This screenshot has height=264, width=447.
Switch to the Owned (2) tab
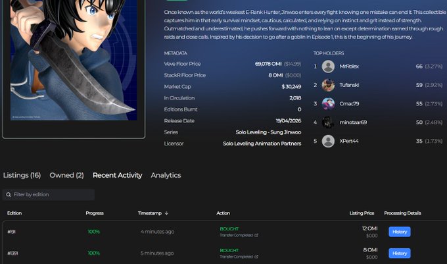pos(66,175)
